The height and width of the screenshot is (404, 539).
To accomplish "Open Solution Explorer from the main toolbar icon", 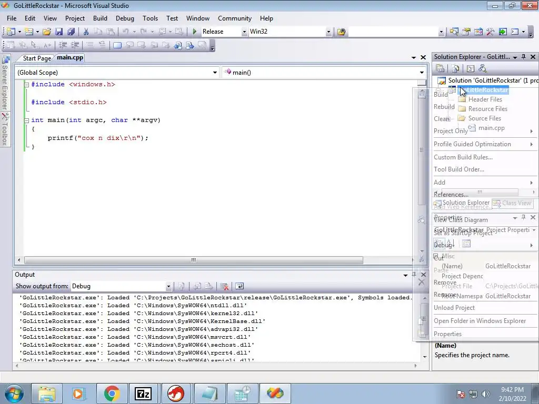I will 454,32.
